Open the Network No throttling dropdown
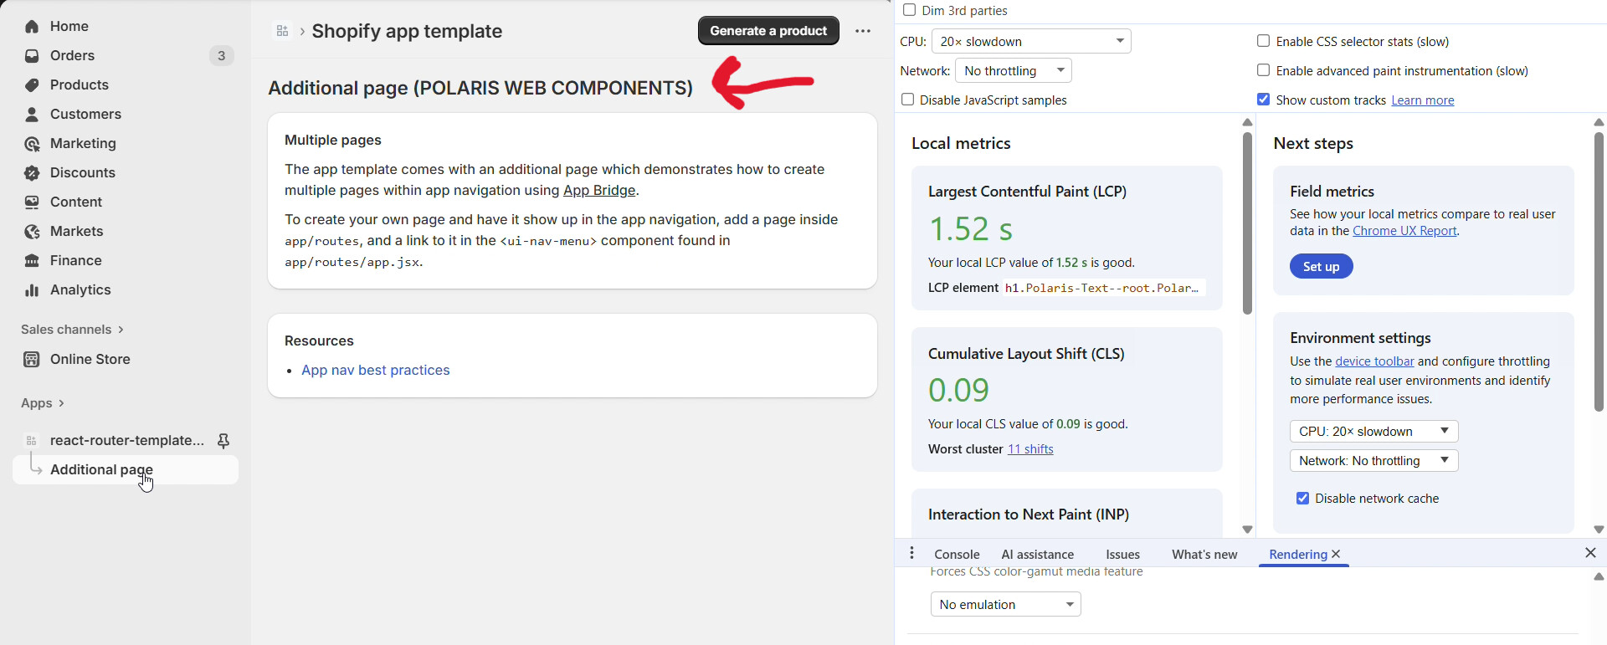This screenshot has width=1607, height=645. click(1014, 70)
